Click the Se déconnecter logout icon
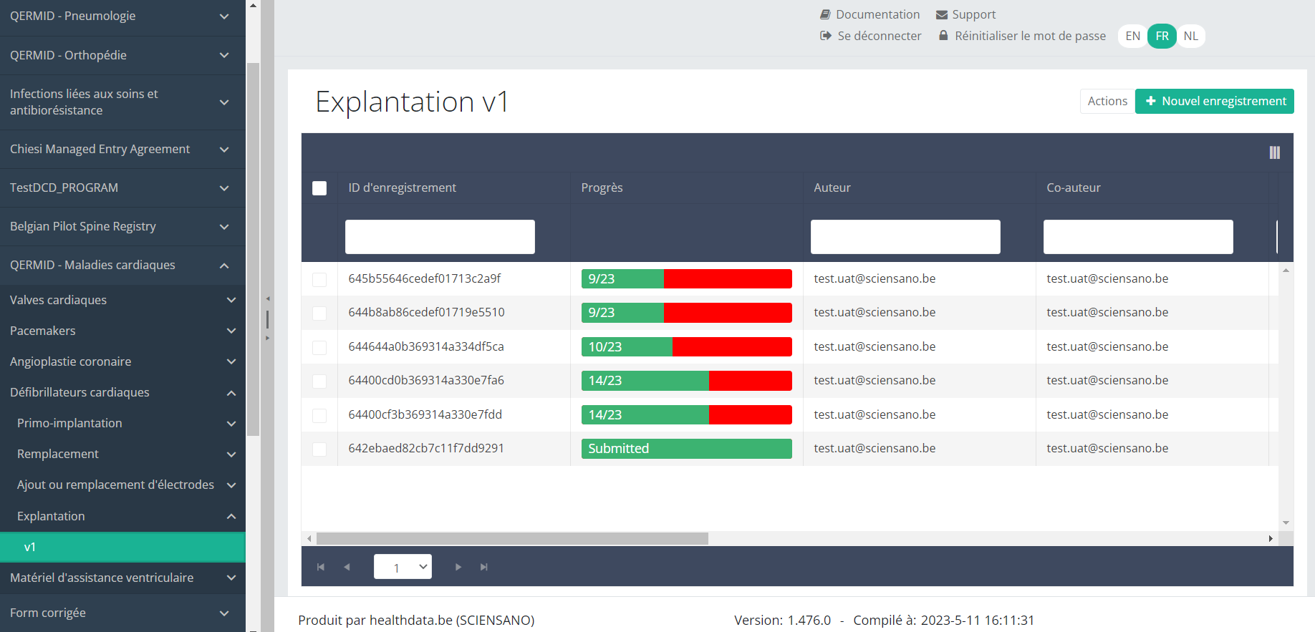 click(826, 36)
